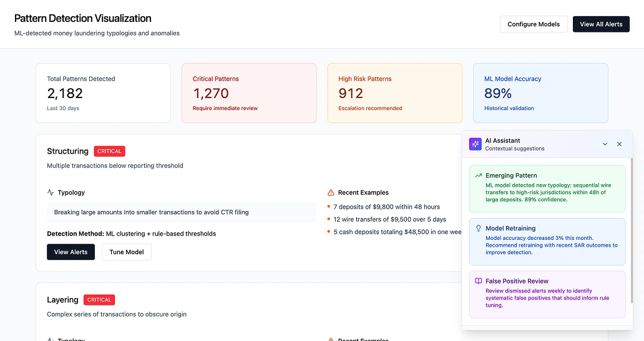Select the ML Model Accuracy card
This screenshot has height=341, width=644.
540,93
